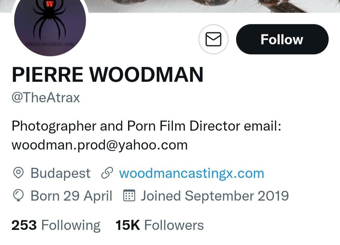Click the woodman.prod@yahoo.com email address
The width and height of the screenshot is (340, 245).
pos(99,145)
